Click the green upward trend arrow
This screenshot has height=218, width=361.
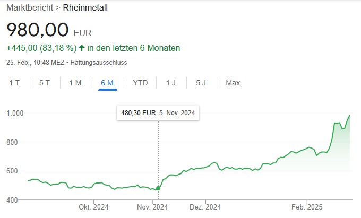82,48
